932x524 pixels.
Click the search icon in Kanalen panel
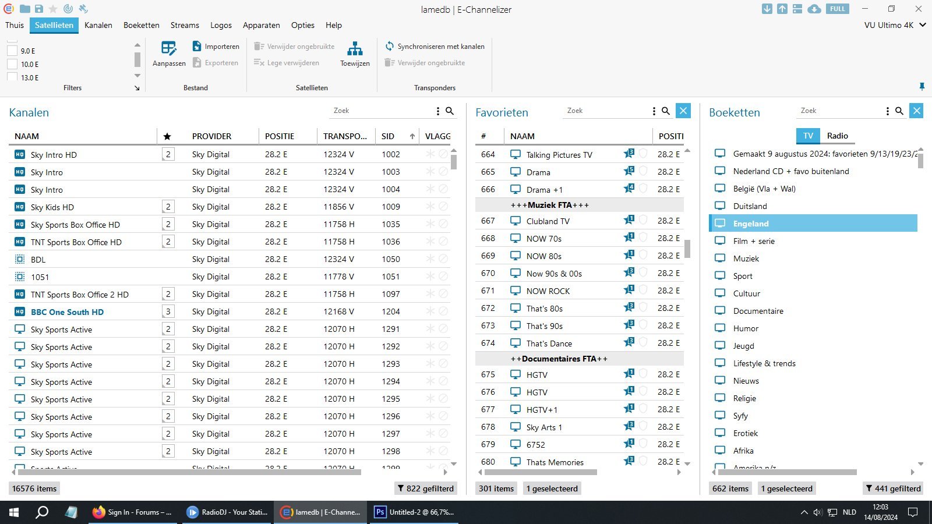click(x=450, y=111)
